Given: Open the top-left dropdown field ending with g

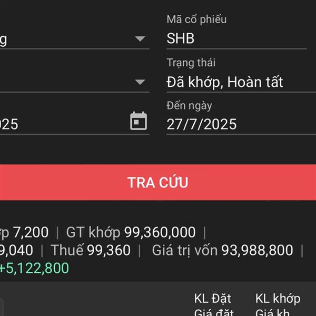Looking at the screenshot, I should point(75,38).
